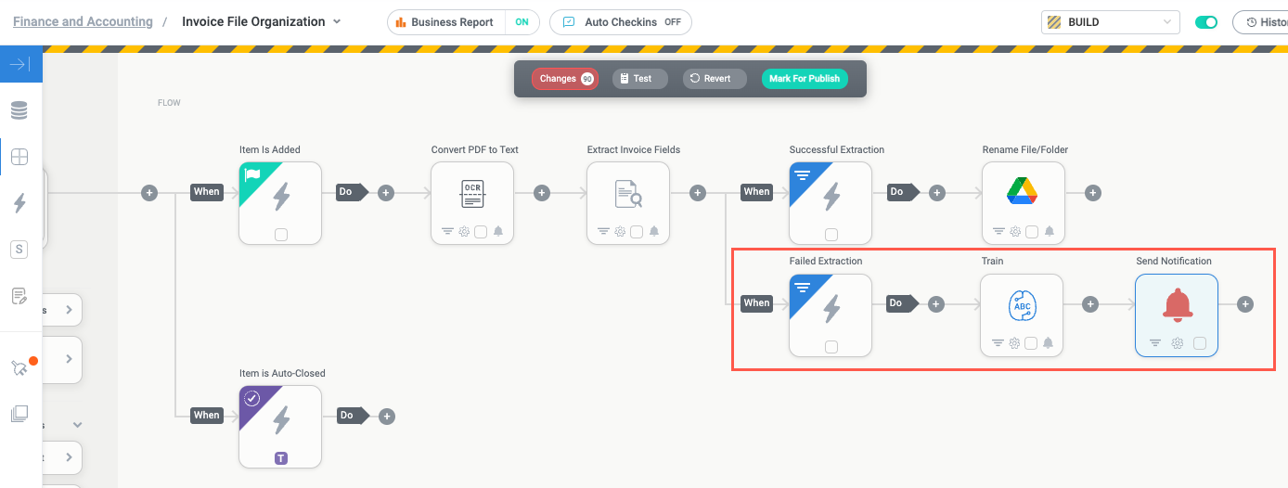Select the Send Notification bell node
The height and width of the screenshot is (488, 1288).
click(1177, 304)
